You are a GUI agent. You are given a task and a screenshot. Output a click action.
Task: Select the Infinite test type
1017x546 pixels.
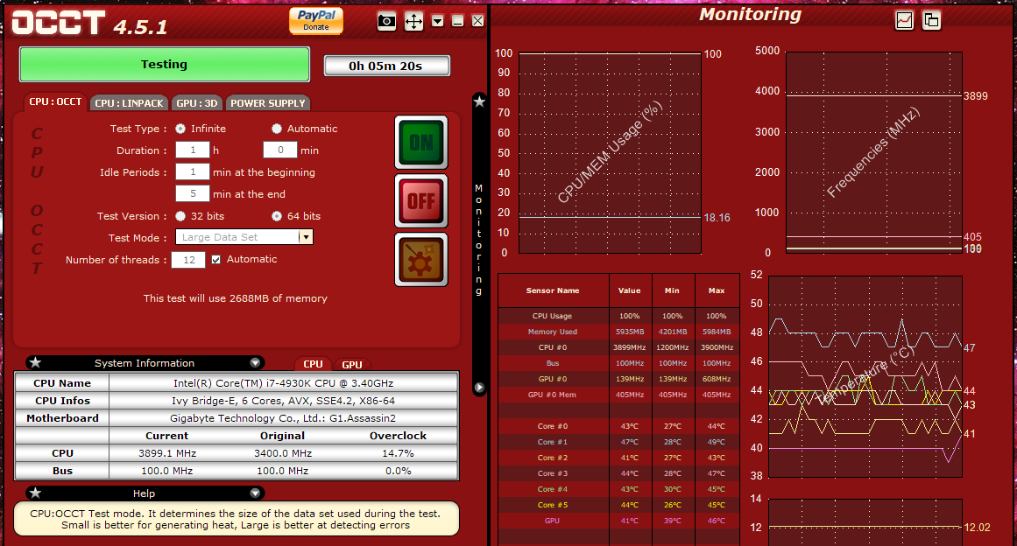180,129
